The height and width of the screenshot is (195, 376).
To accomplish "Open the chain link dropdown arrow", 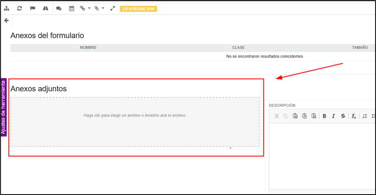I will pos(89,8).
